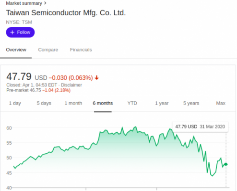Open the Market summary link
The width and height of the screenshot is (237, 191).
pyautogui.click(x=24, y=3)
